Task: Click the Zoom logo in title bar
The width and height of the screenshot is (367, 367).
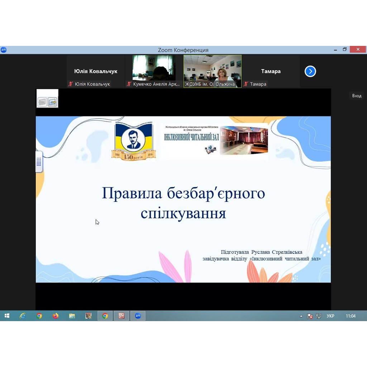Action: (4, 50)
